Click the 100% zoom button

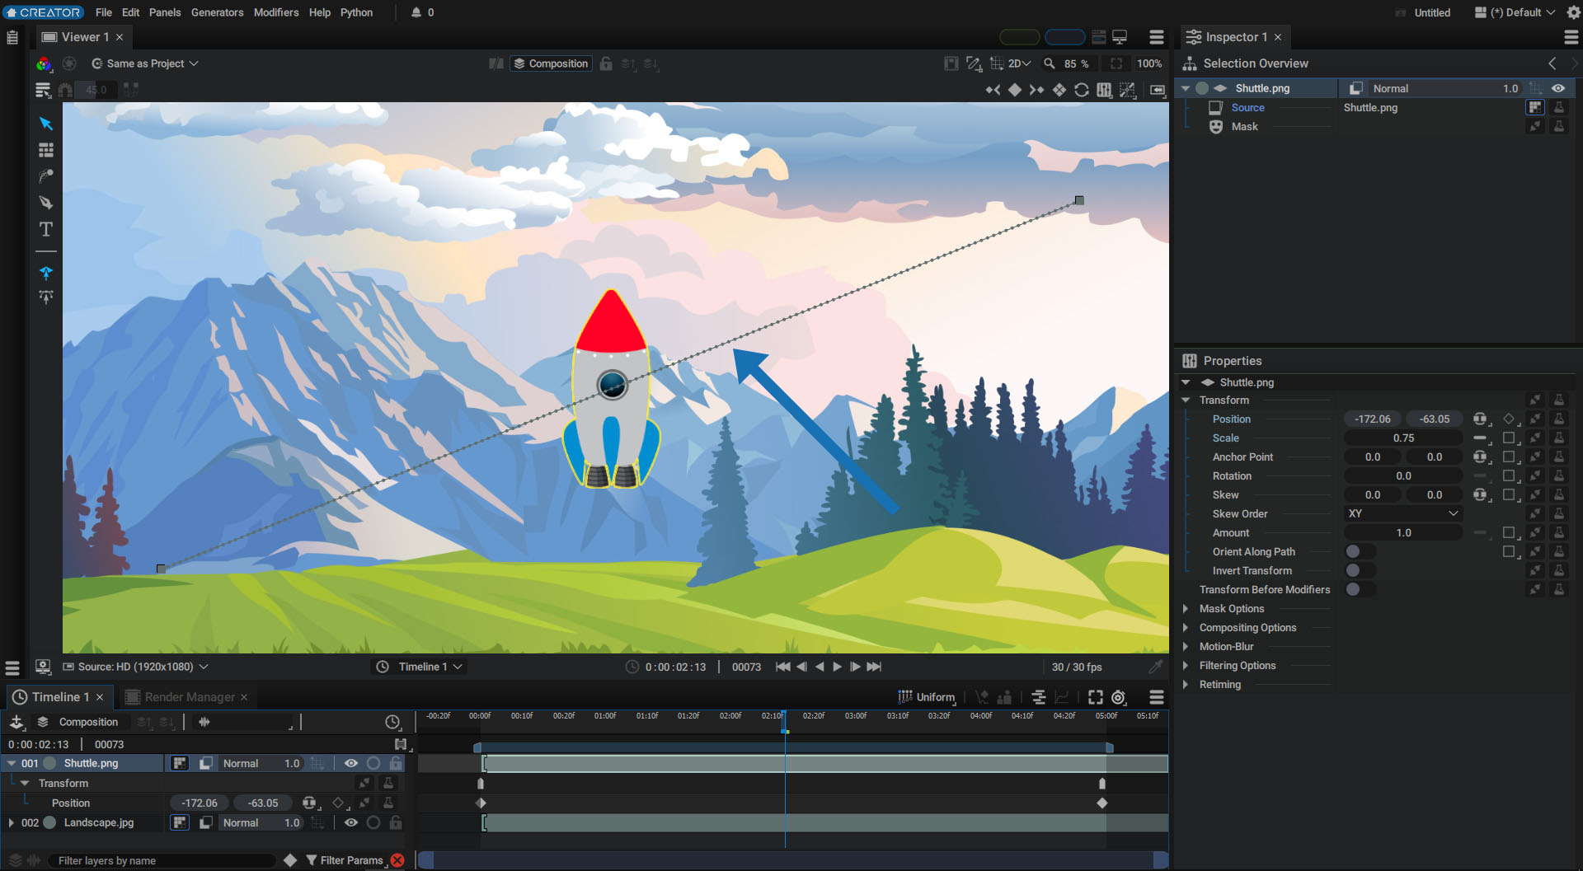pos(1149,63)
